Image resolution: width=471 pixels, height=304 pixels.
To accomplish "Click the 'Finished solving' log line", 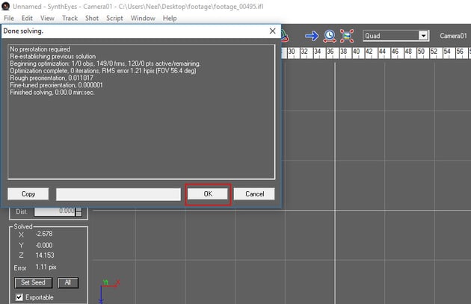I will coord(52,93).
